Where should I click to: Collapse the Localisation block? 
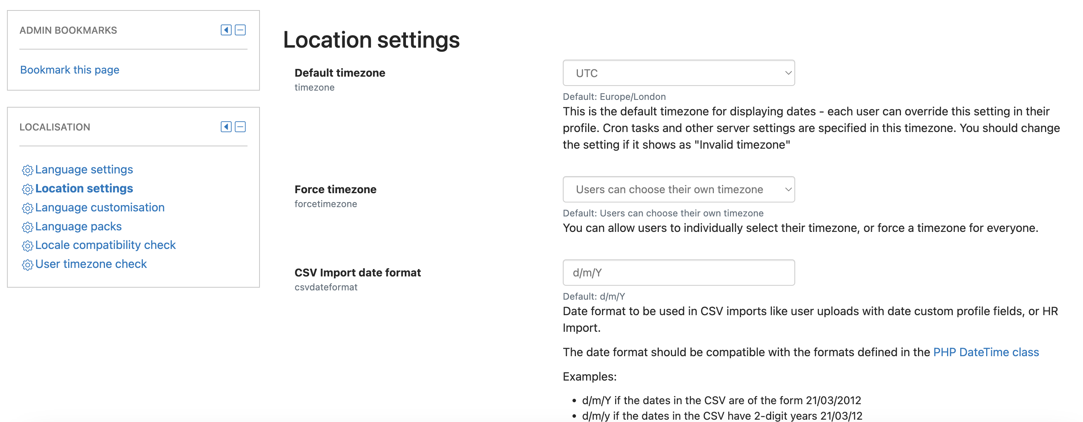point(240,127)
